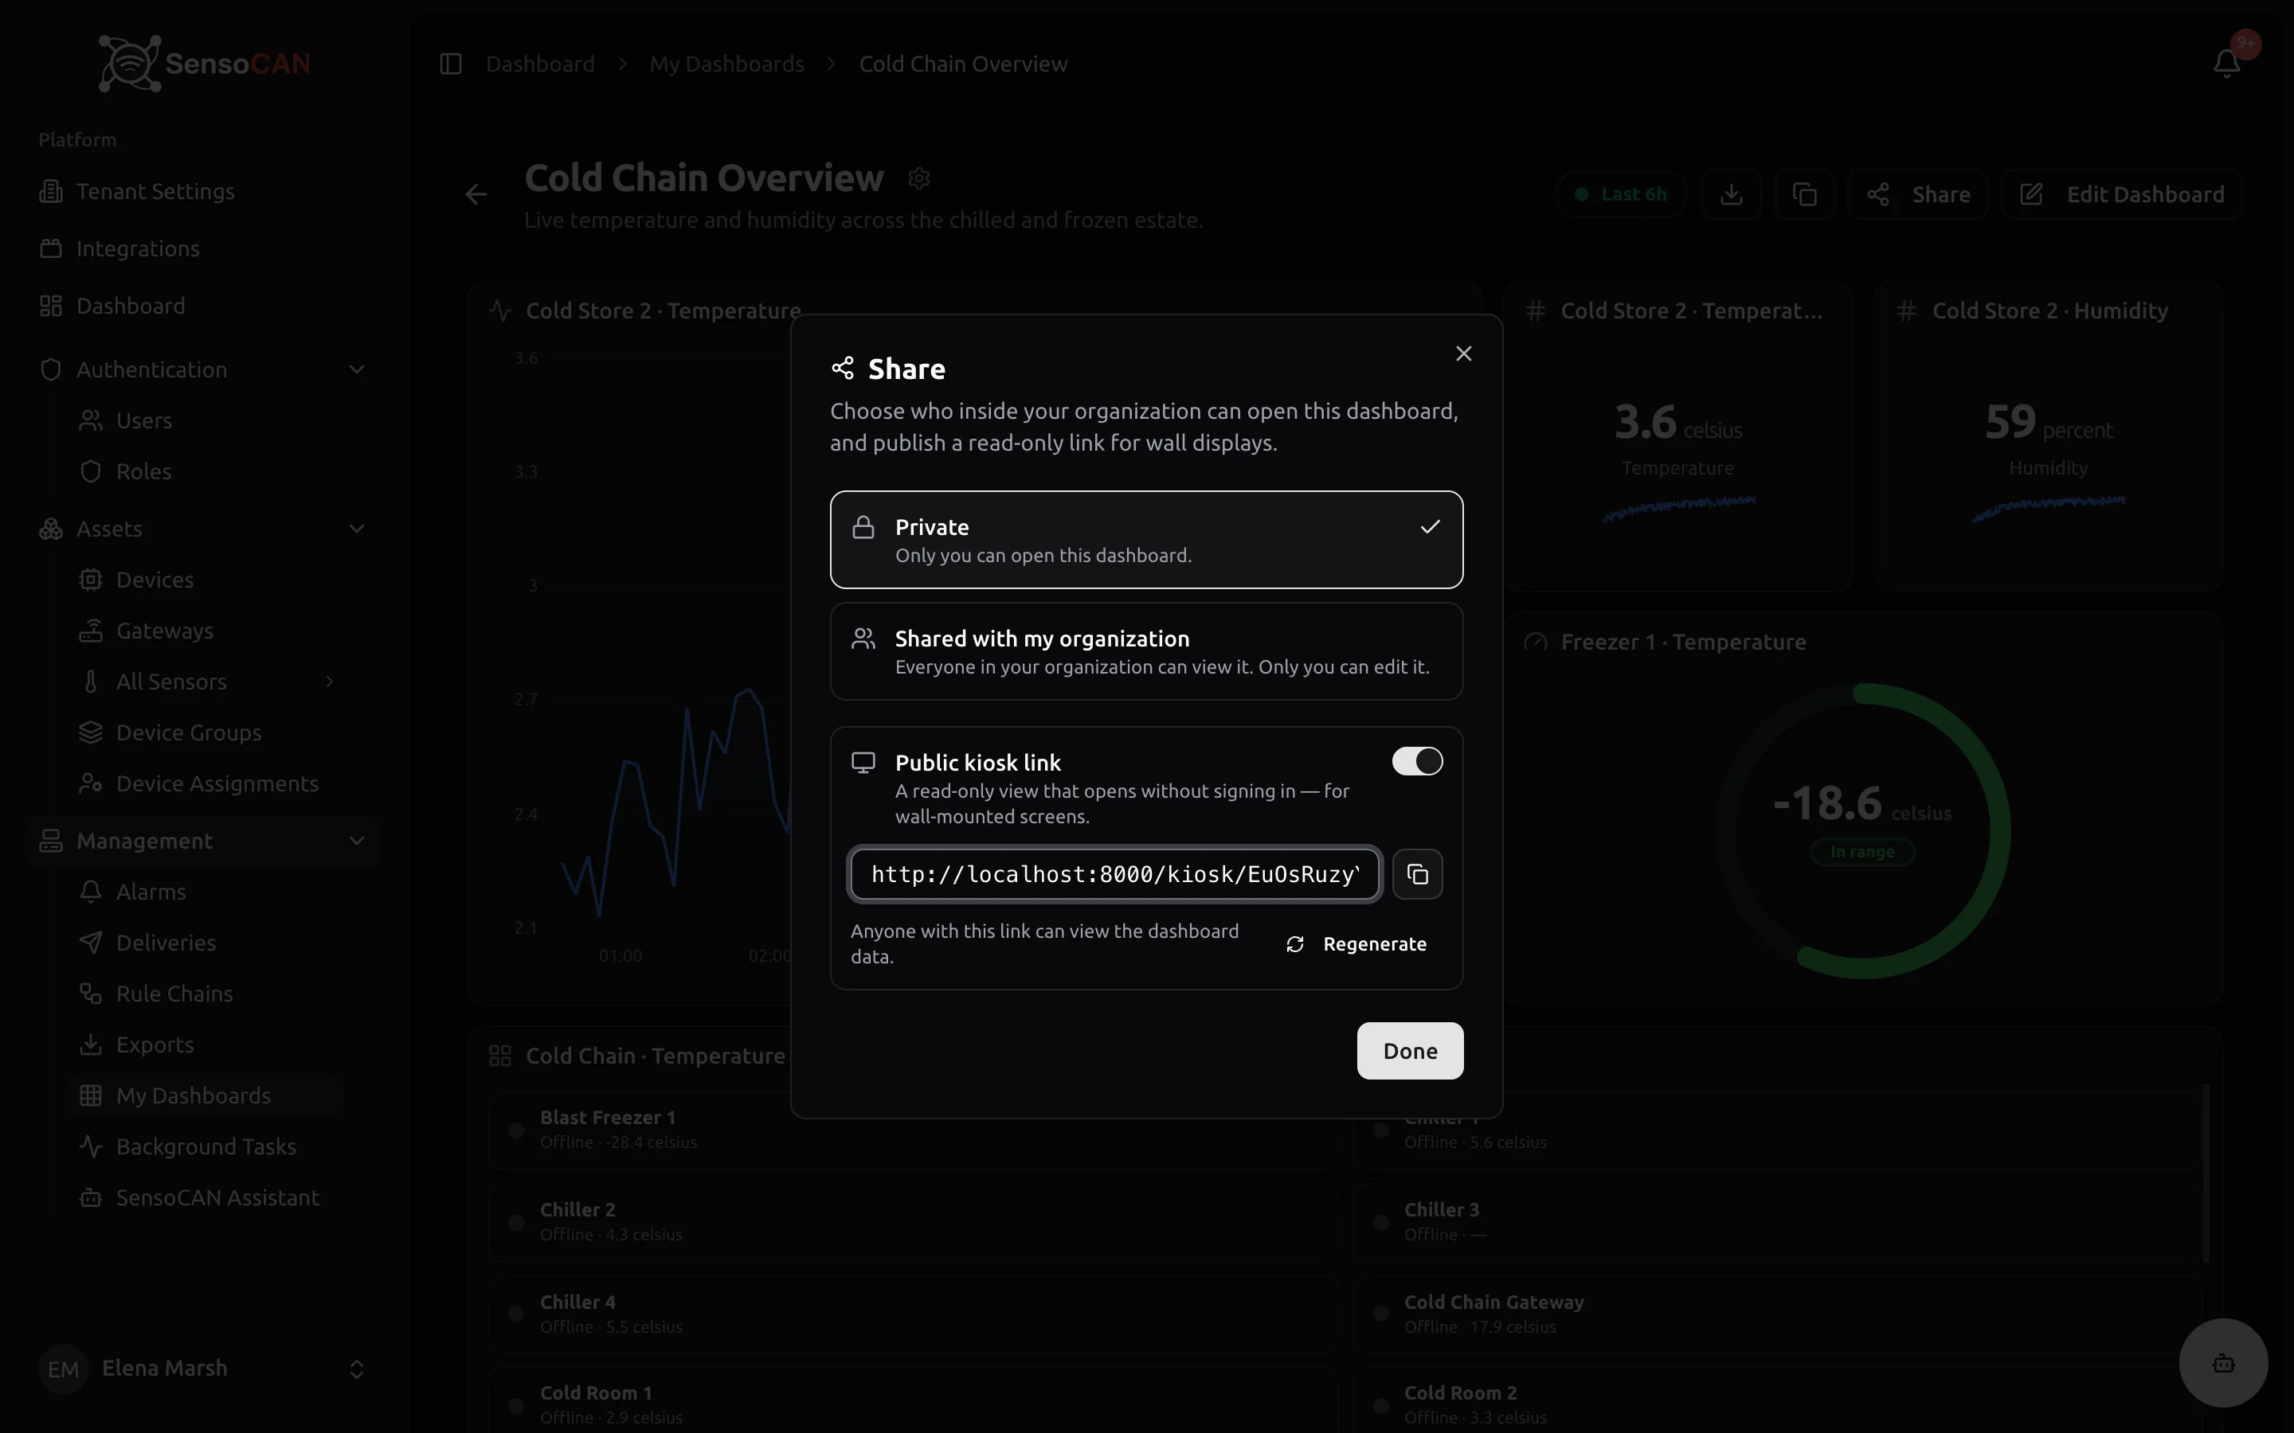
Task: Open Elena Marsh account menu
Action: pos(204,1369)
